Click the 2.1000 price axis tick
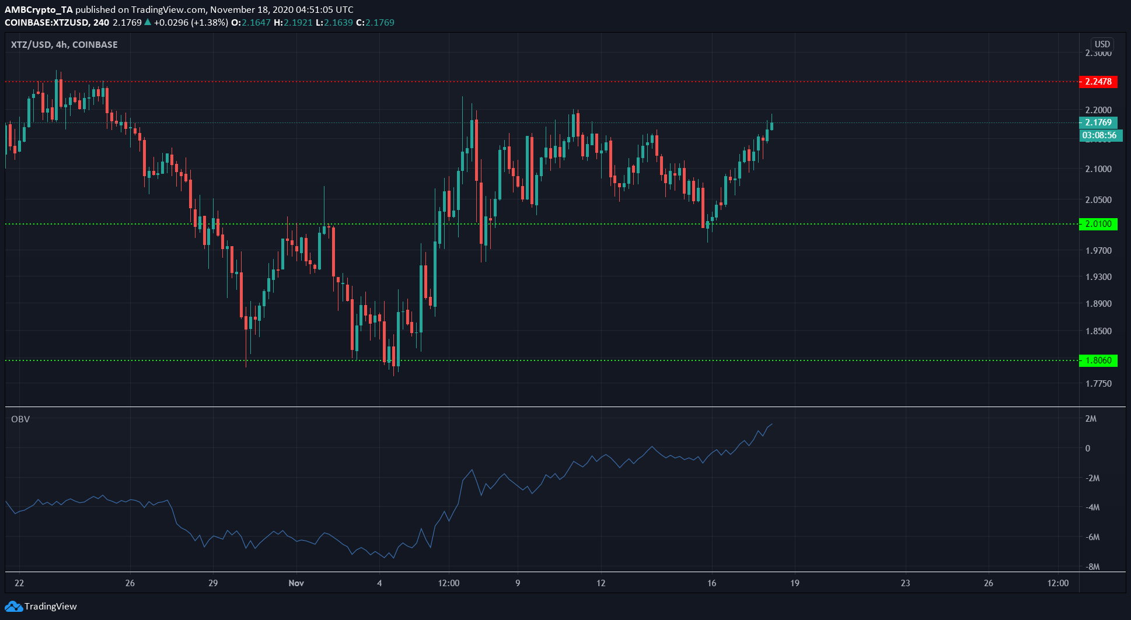The image size is (1131, 620). (x=1098, y=169)
